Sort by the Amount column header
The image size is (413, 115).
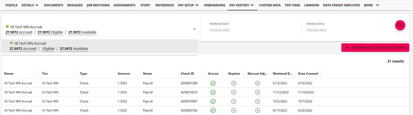tap(124, 74)
